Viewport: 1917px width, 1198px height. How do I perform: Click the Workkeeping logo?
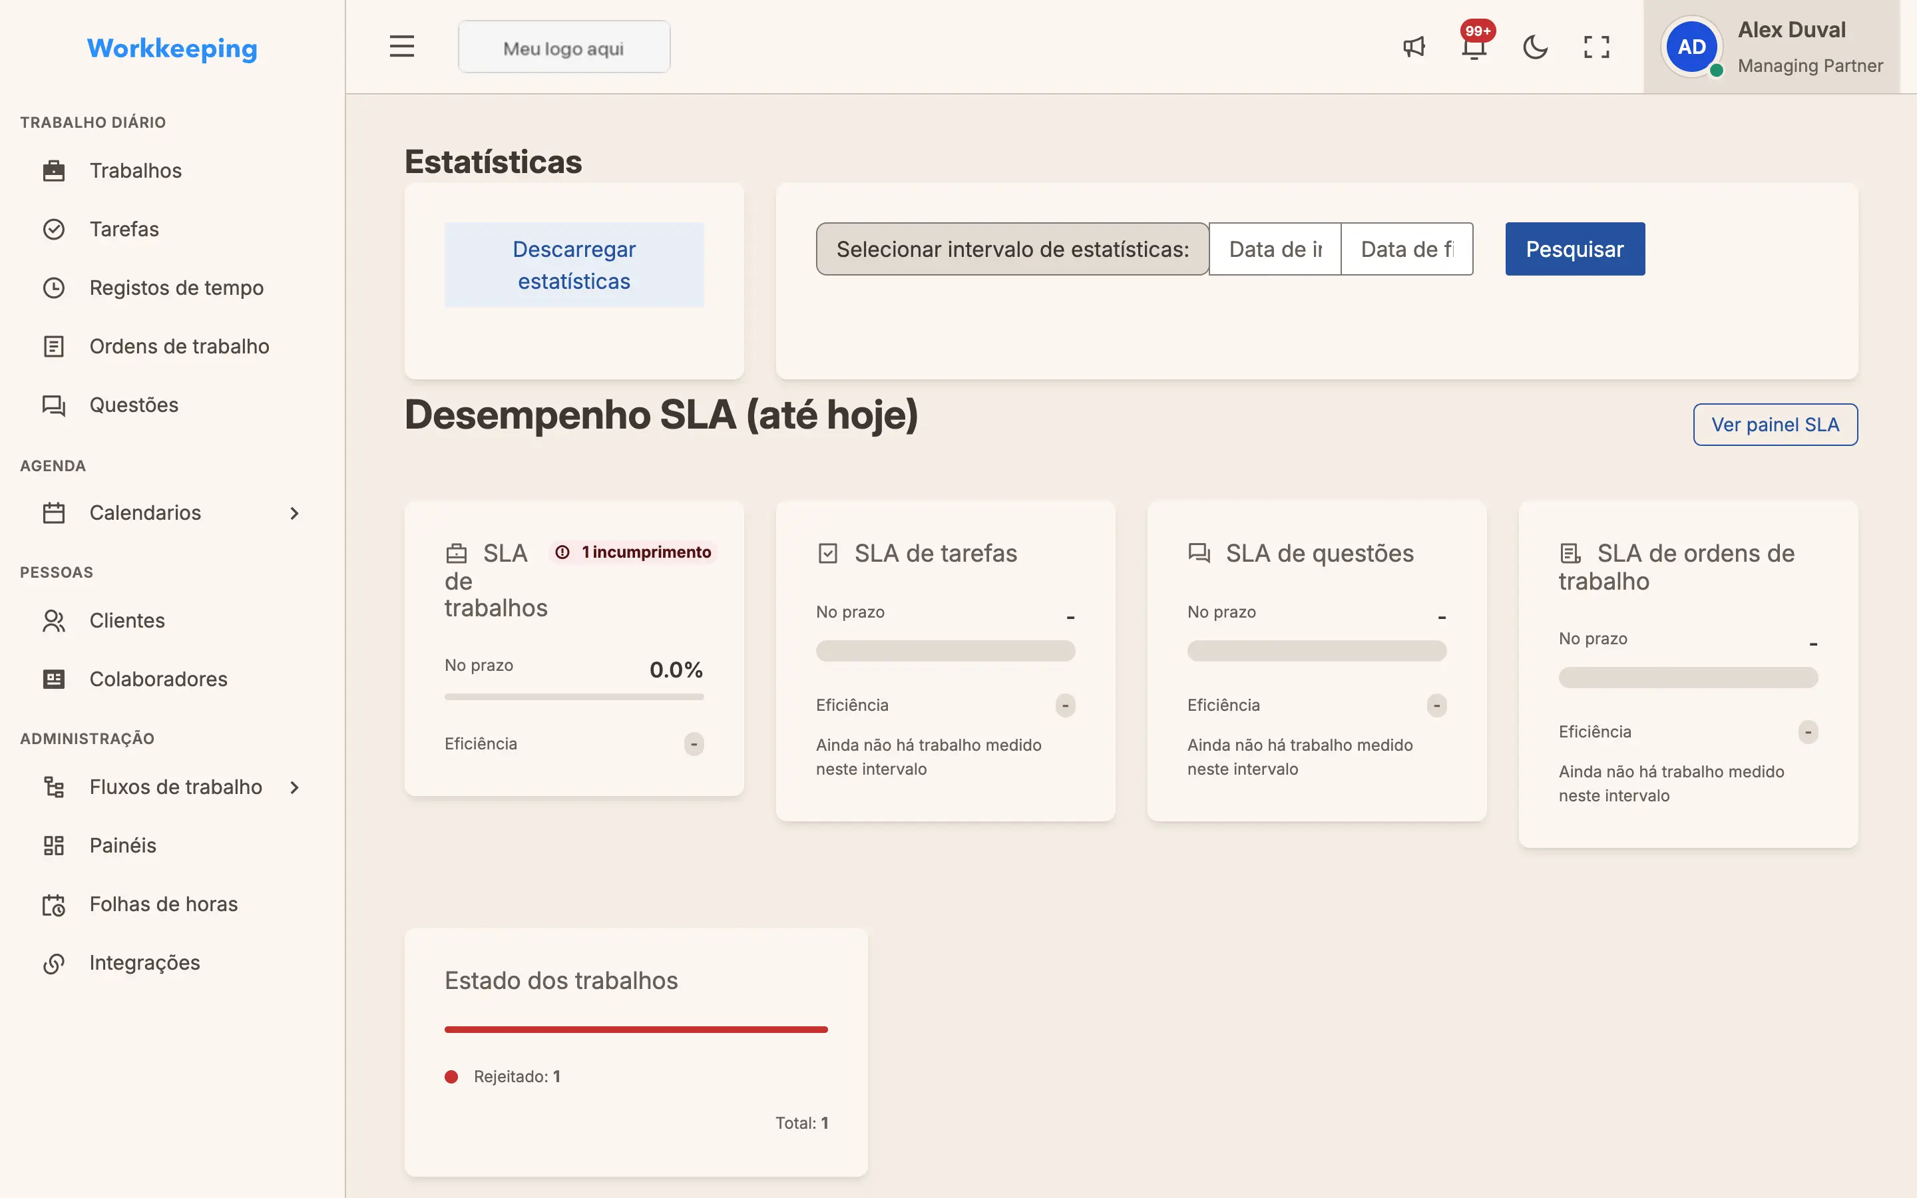tap(172, 49)
